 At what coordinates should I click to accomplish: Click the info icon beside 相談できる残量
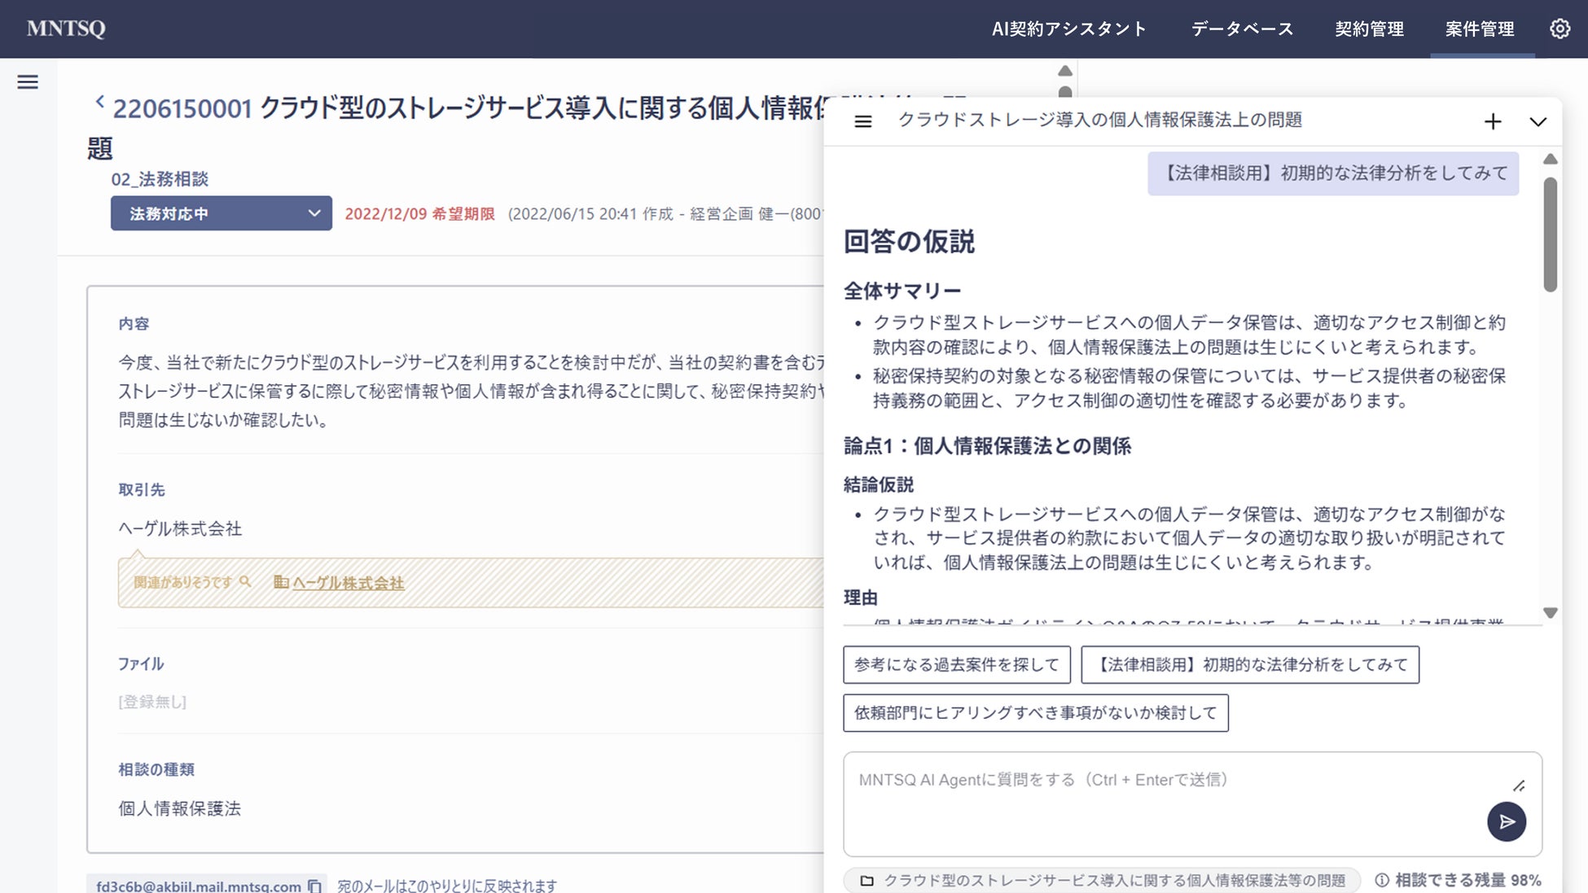[x=1381, y=880]
